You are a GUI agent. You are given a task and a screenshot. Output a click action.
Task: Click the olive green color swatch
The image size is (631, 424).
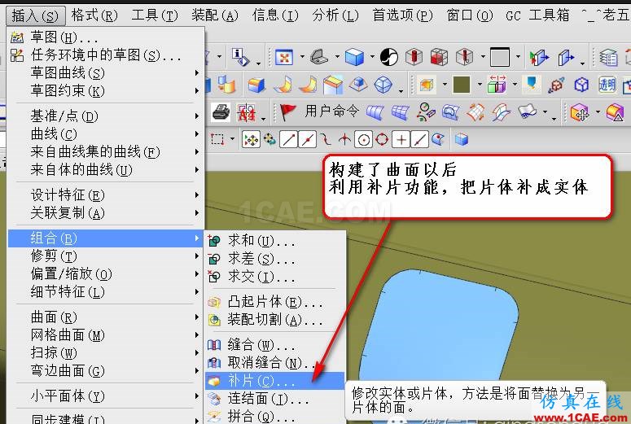(461, 85)
